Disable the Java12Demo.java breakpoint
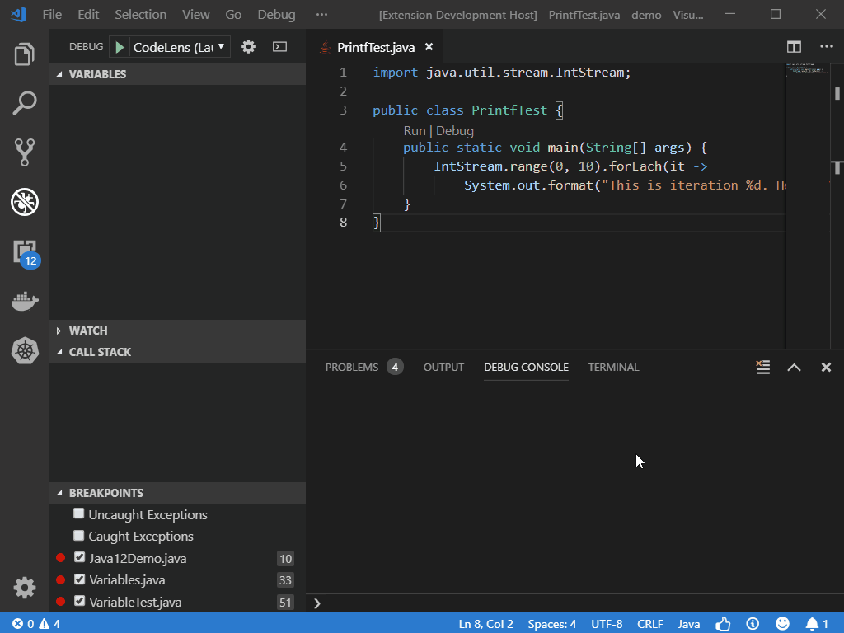This screenshot has width=844, height=633. (x=80, y=557)
